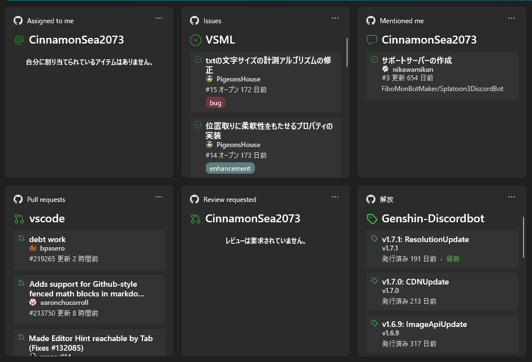Open the 解放 widget's more options menu
The width and height of the screenshot is (532, 362).
(x=512, y=197)
